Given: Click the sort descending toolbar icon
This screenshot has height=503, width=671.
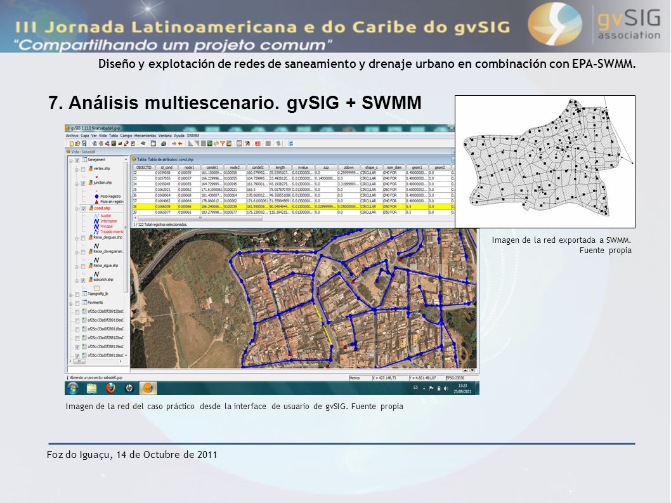Looking at the screenshot, I should [x=197, y=143].
